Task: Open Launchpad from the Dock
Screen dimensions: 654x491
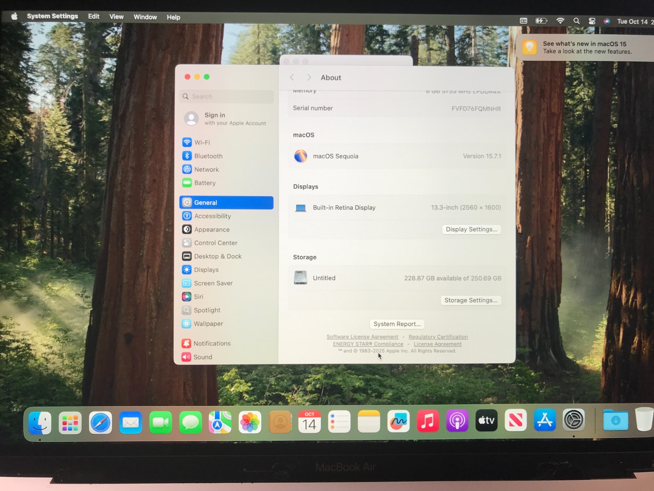Action: coord(70,423)
